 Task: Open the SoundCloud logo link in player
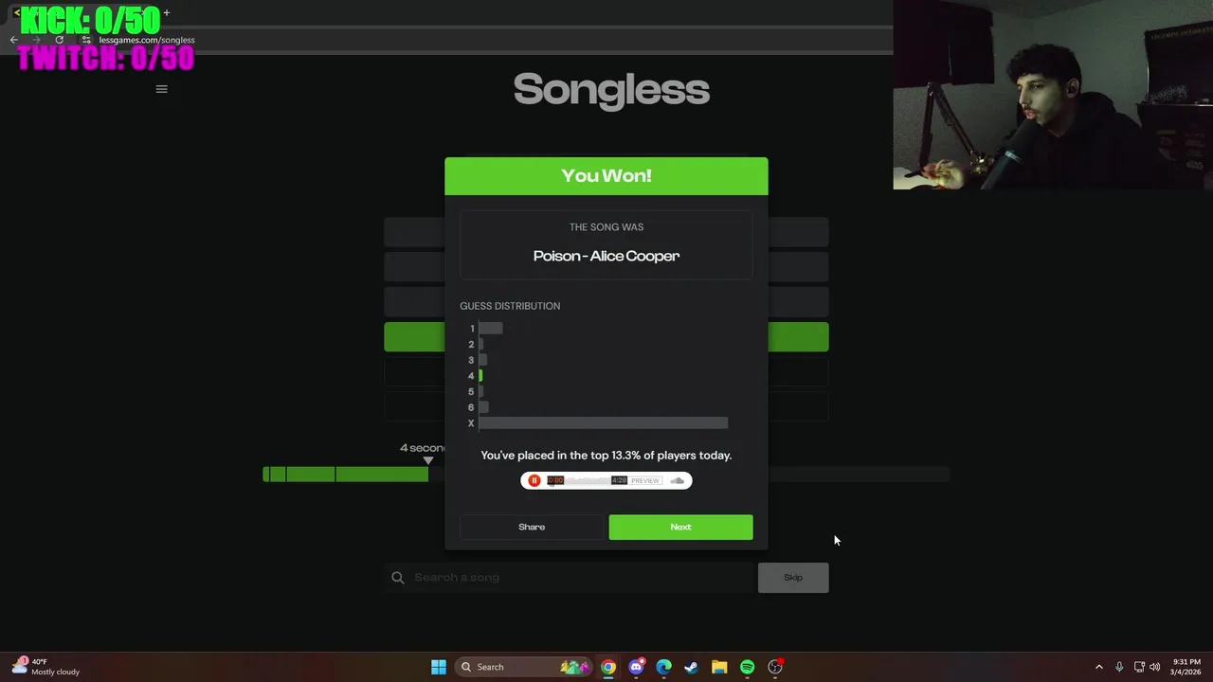[x=677, y=480]
